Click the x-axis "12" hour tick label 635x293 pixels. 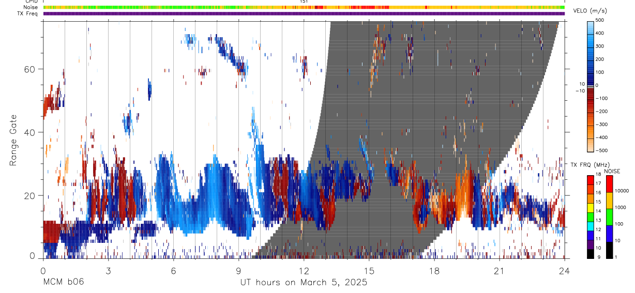304,270
